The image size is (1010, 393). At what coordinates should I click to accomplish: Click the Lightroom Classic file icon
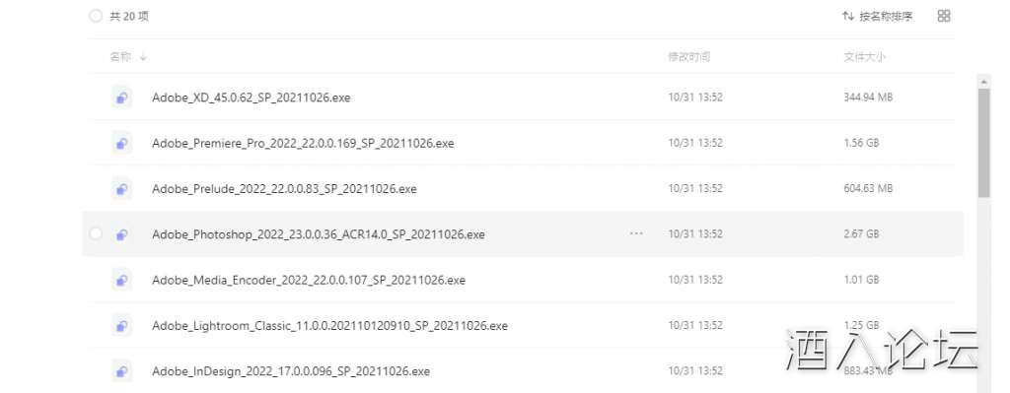point(121,325)
